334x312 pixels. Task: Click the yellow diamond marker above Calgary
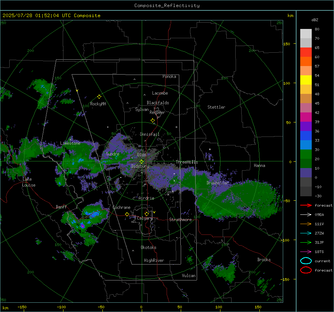(x=147, y=214)
